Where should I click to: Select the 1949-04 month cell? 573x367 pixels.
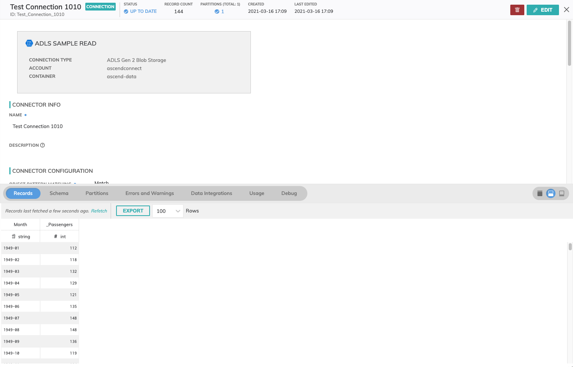click(x=21, y=283)
